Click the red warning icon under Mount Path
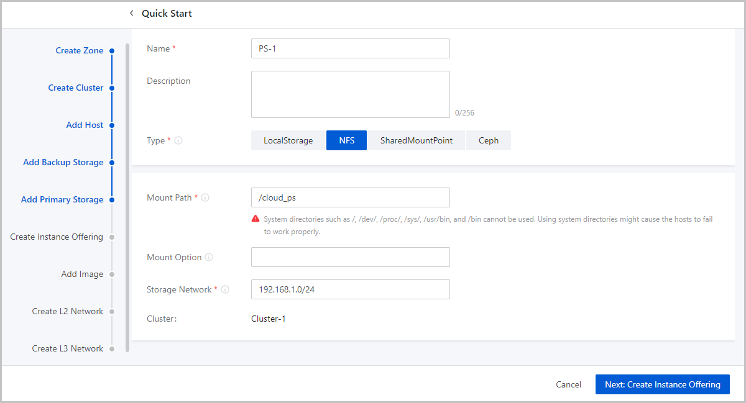The image size is (746, 403). pyautogui.click(x=256, y=219)
